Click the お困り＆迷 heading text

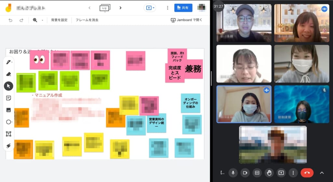(20, 51)
